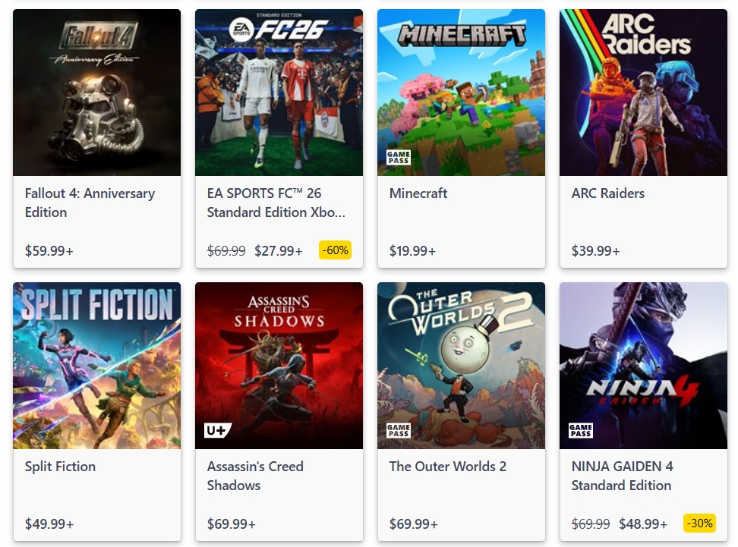The image size is (738, 547).
Task: Click the Ubisoft+ badge on Assassin's Creed Shadows
Action: [218, 430]
